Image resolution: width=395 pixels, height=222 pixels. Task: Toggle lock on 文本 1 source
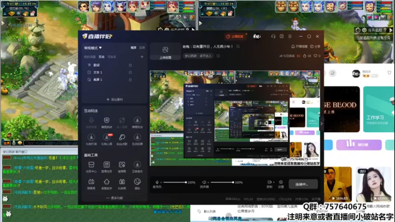(130, 73)
